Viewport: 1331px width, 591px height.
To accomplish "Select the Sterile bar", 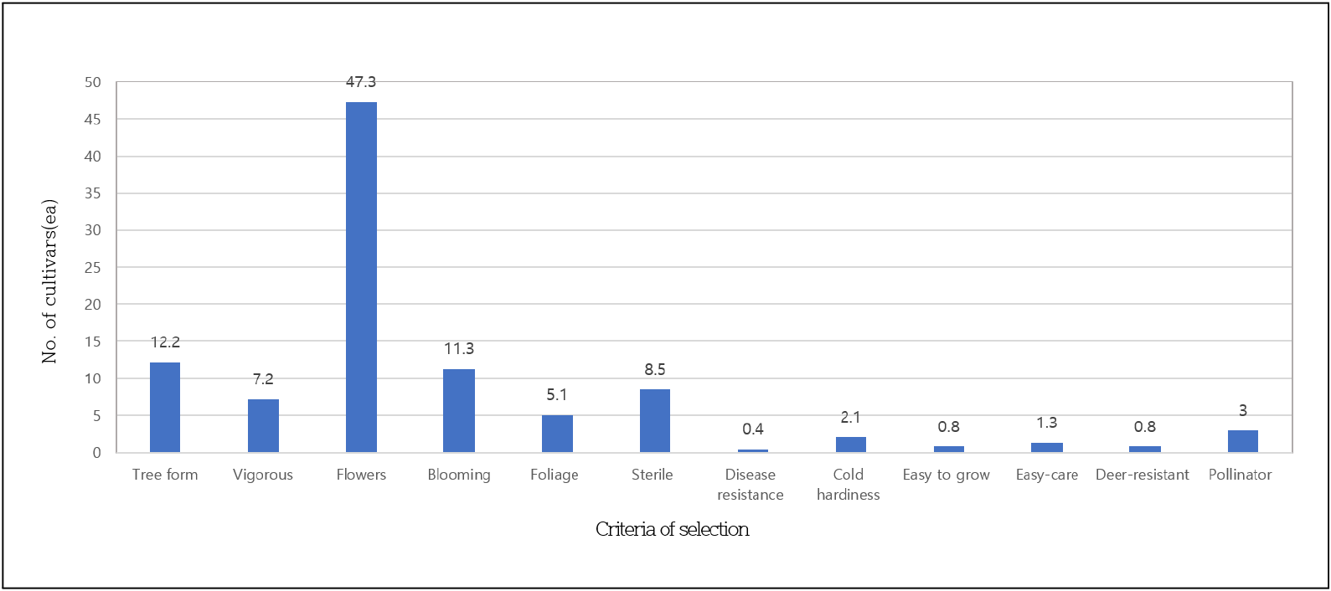I will click(655, 421).
